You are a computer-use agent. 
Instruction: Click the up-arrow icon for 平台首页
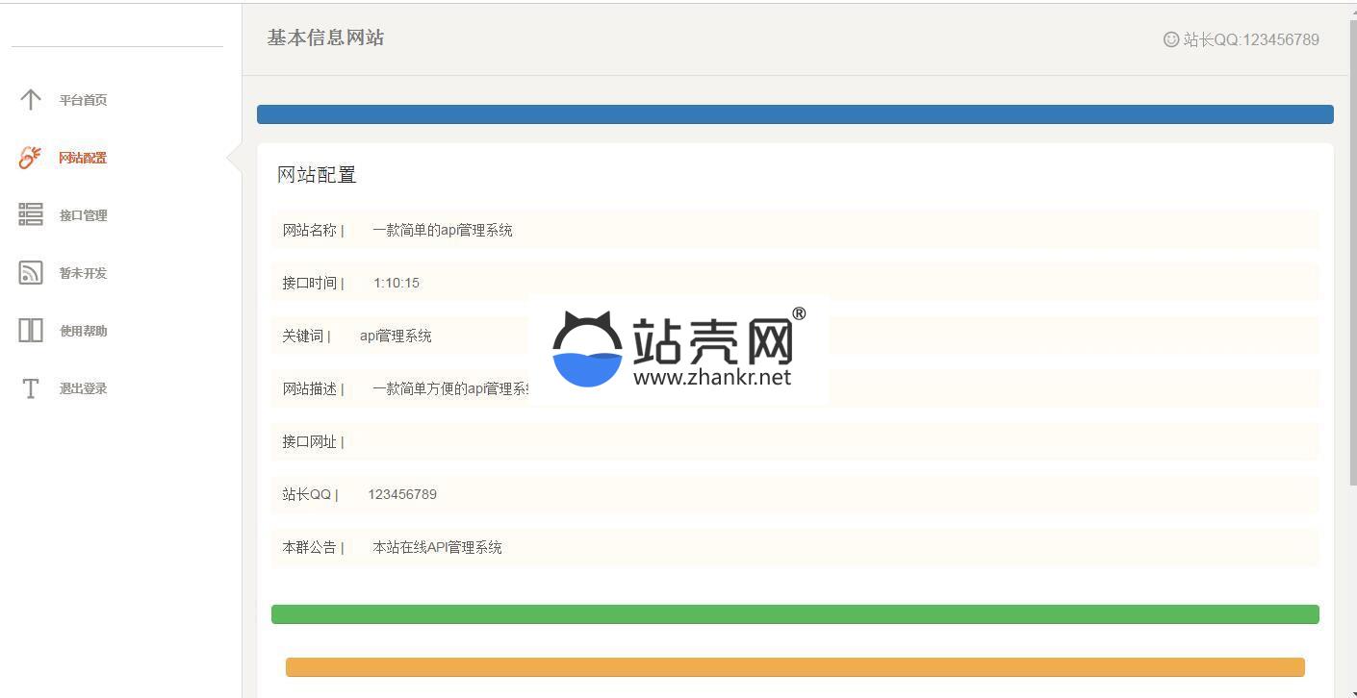pyautogui.click(x=31, y=99)
